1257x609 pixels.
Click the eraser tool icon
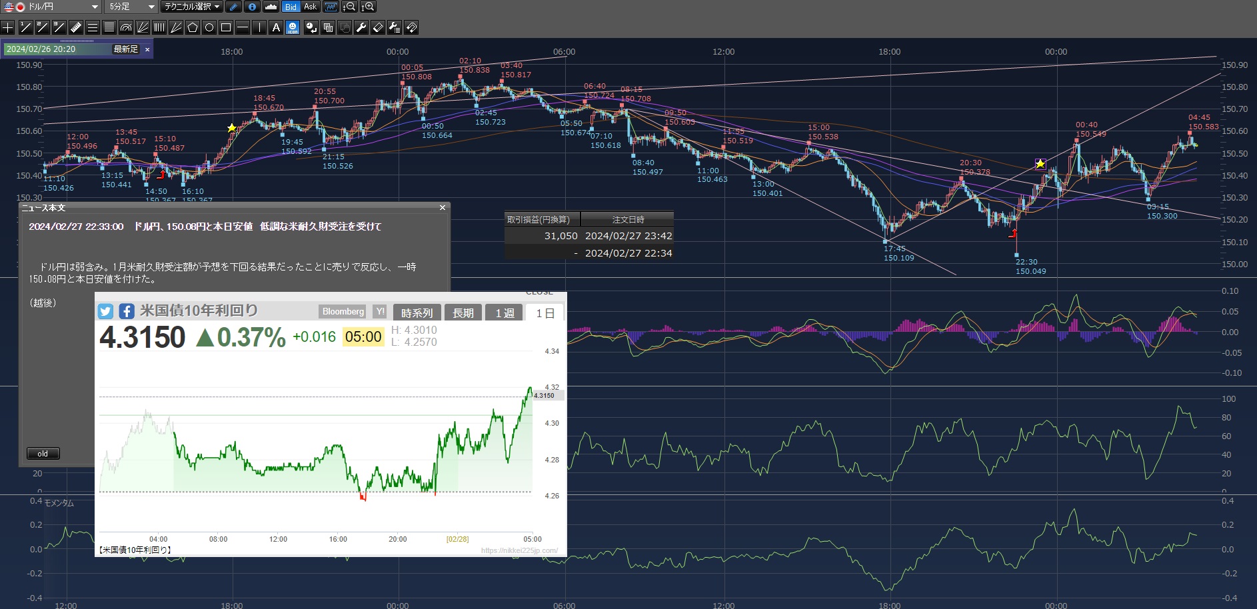coord(378,27)
